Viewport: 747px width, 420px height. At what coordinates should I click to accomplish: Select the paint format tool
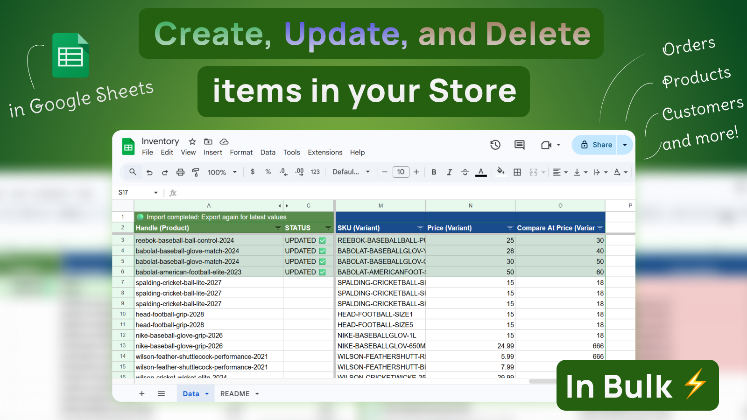196,172
